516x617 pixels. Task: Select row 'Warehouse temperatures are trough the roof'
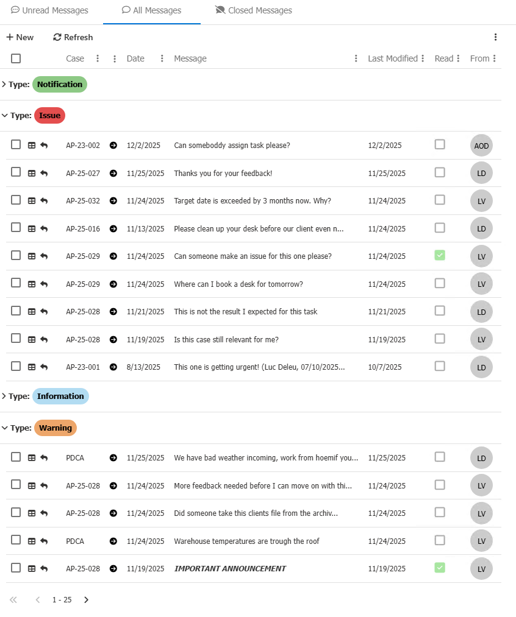click(16, 540)
